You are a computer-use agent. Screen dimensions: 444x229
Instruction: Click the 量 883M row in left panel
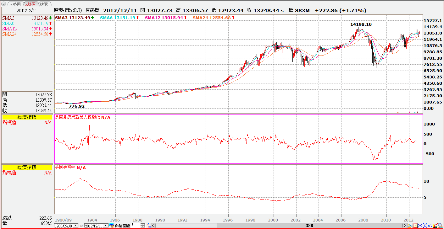pyautogui.click(x=27, y=223)
